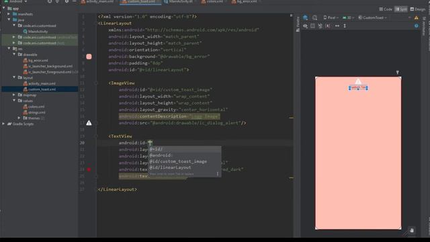Collapse the app module tree node
The image size is (430, 242).
pos(4,8)
